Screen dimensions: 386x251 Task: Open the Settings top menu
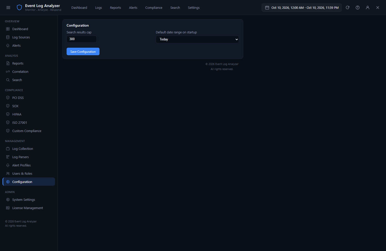point(194,8)
